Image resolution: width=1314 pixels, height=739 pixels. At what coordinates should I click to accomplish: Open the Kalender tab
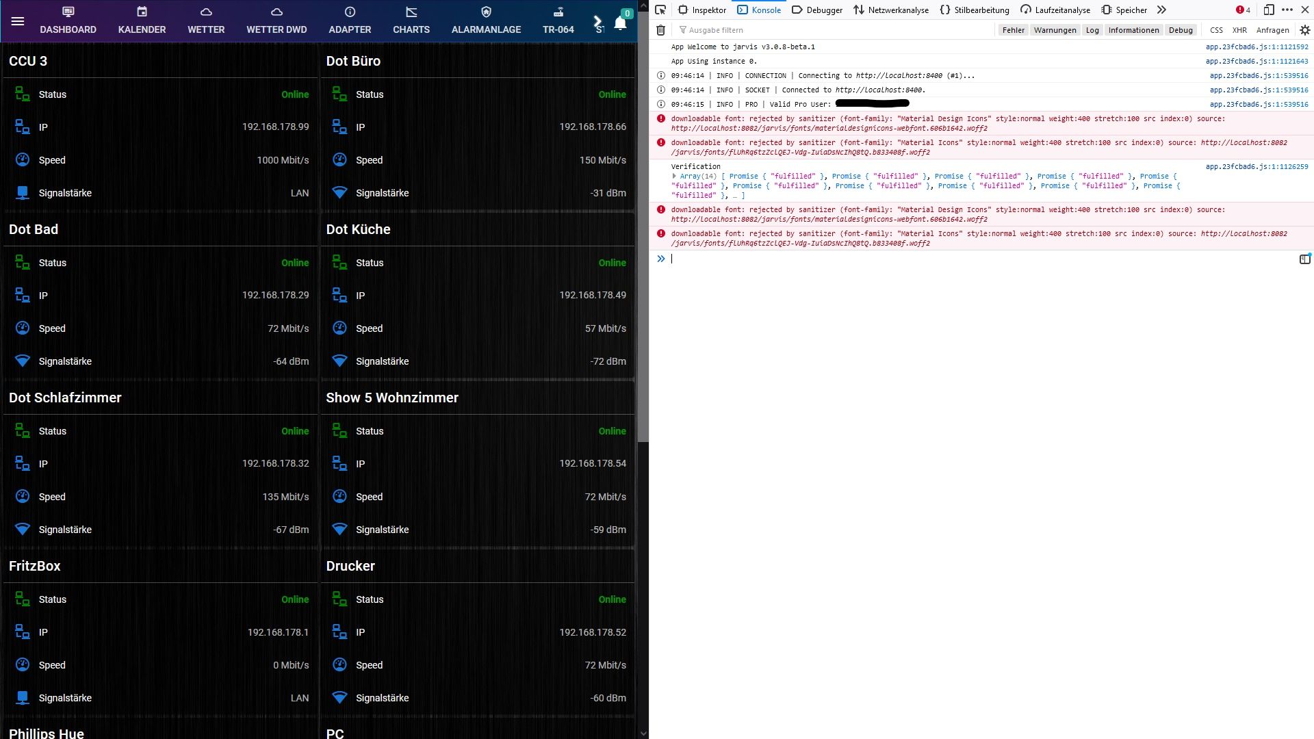pyautogui.click(x=142, y=21)
